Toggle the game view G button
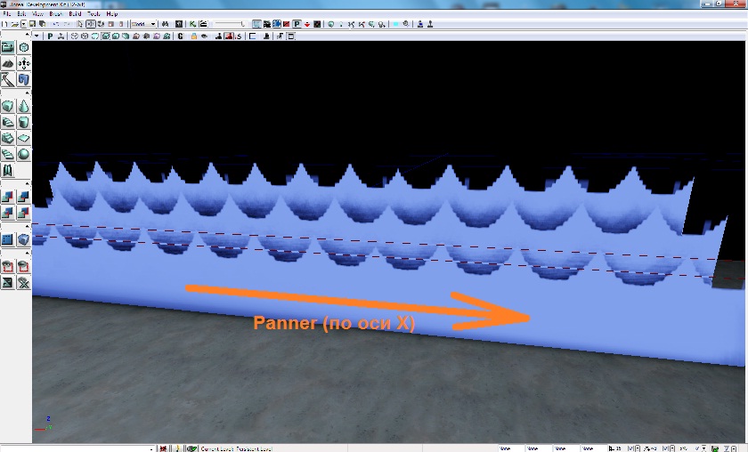748x452 pixels. [180, 36]
